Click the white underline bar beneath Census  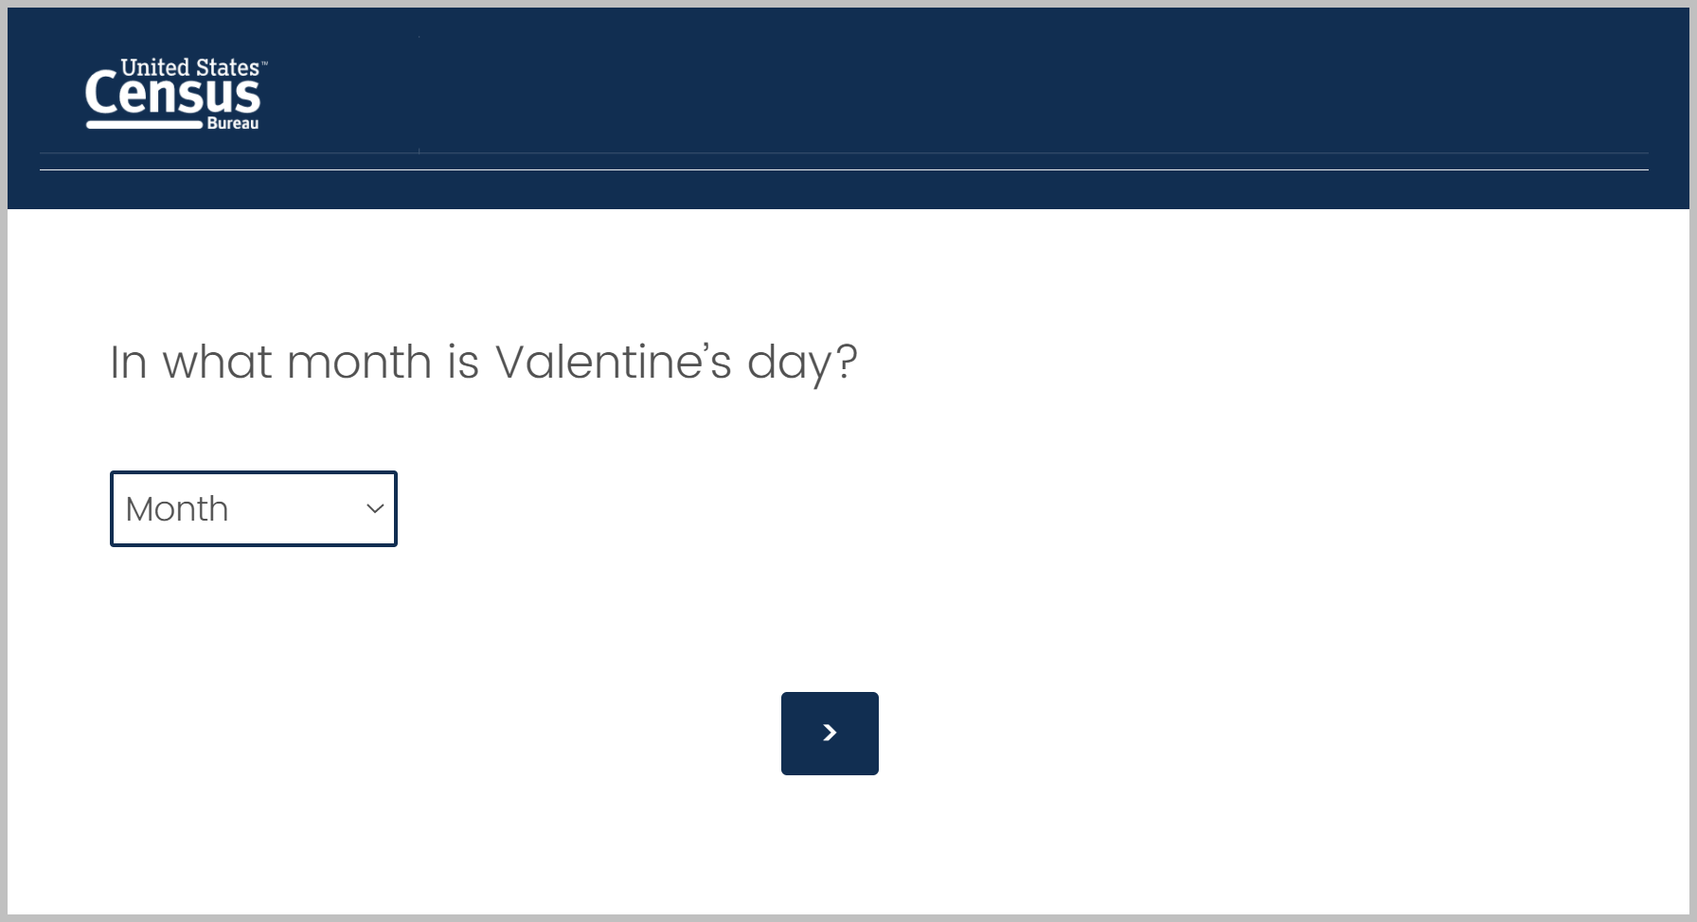pyautogui.click(x=144, y=124)
